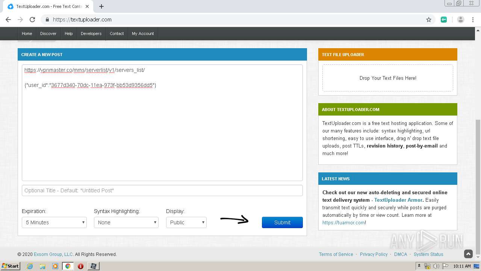The width and height of the screenshot is (481, 271).
Task: Open the DMCA footer link
Action: pos(401,254)
